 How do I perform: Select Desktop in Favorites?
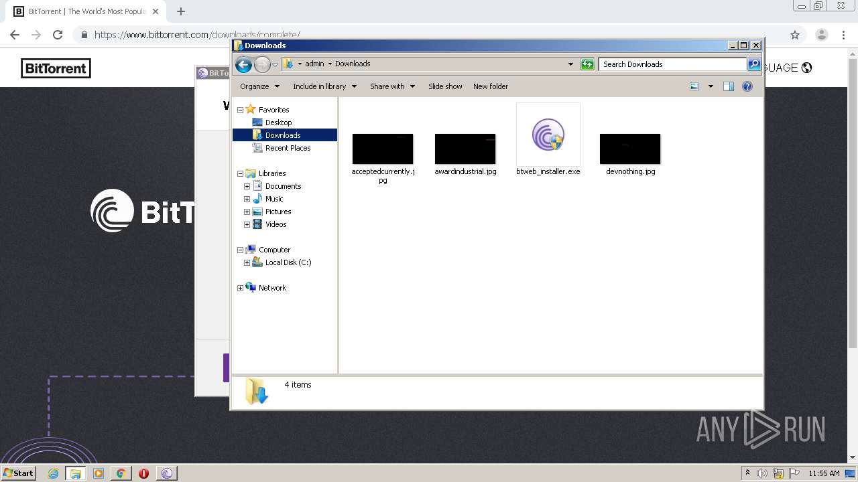tap(278, 123)
